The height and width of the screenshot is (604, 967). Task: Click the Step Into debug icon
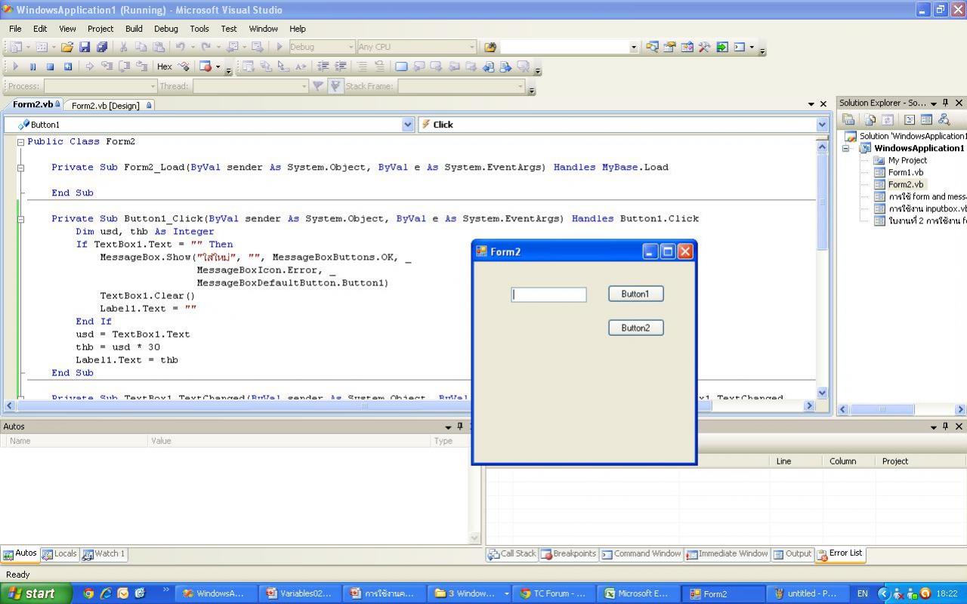coord(107,66)
